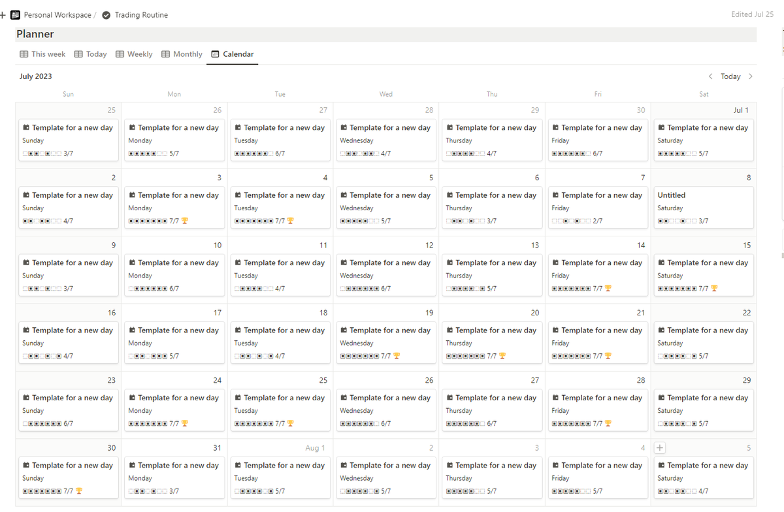Open July 18 Tuesday template card
This screenshot has width=784, height=512.
[x=281, y=343]
